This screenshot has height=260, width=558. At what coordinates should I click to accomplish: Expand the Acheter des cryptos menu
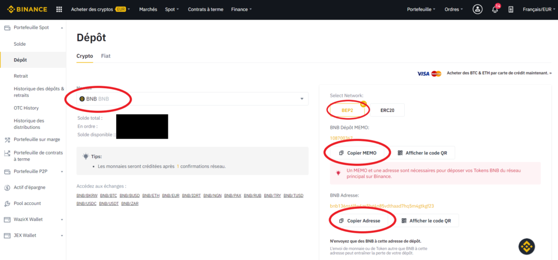[101, 10]
